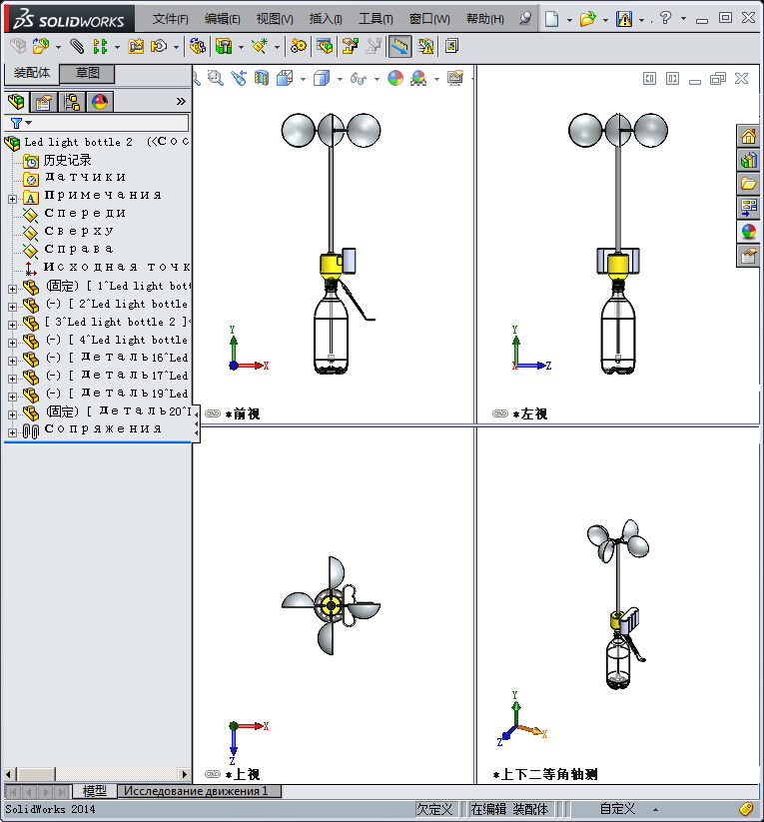Screen dimensions: 764x822
Task: Open the Appearances color ball task pane
Action: pos(748,231)
